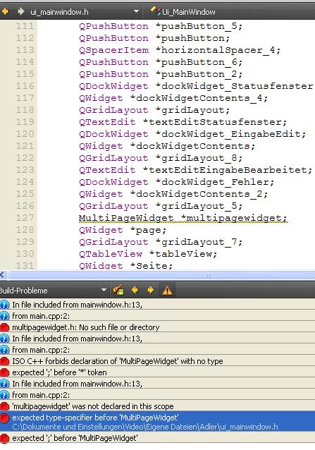Click the class icon beside Ui_MainWindow
Screen dimensions: 315x450
tap(156, 11)
